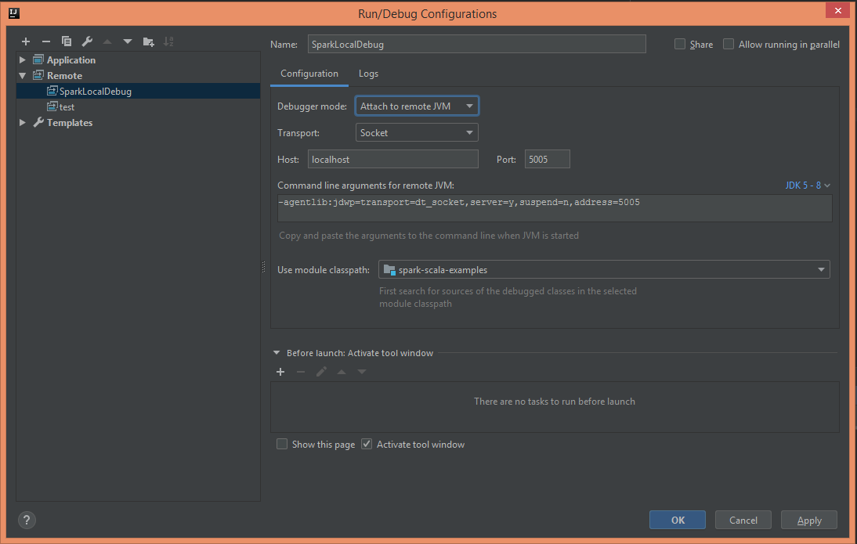Click into the Host input field
This screenshot has height=544, width=857.
pos(393,160)
